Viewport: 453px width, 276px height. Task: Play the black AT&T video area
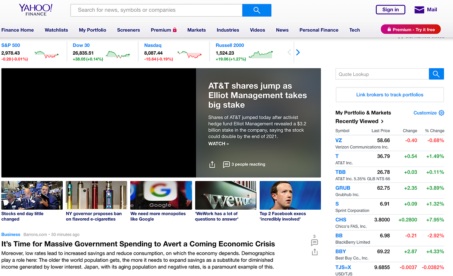[x=99, y=123]
